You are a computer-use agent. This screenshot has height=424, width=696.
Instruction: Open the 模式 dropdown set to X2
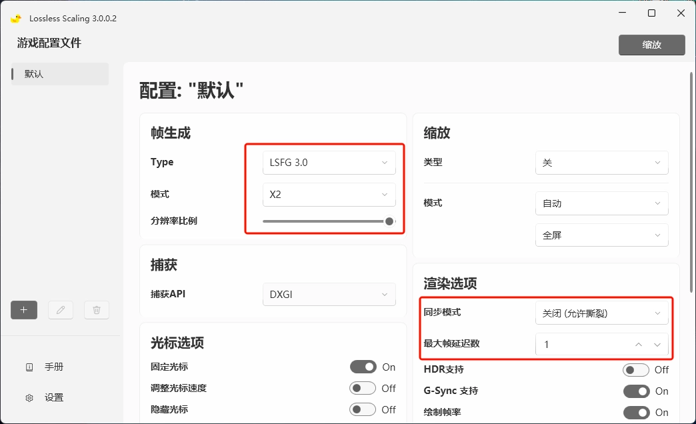[x=329, y=194]
